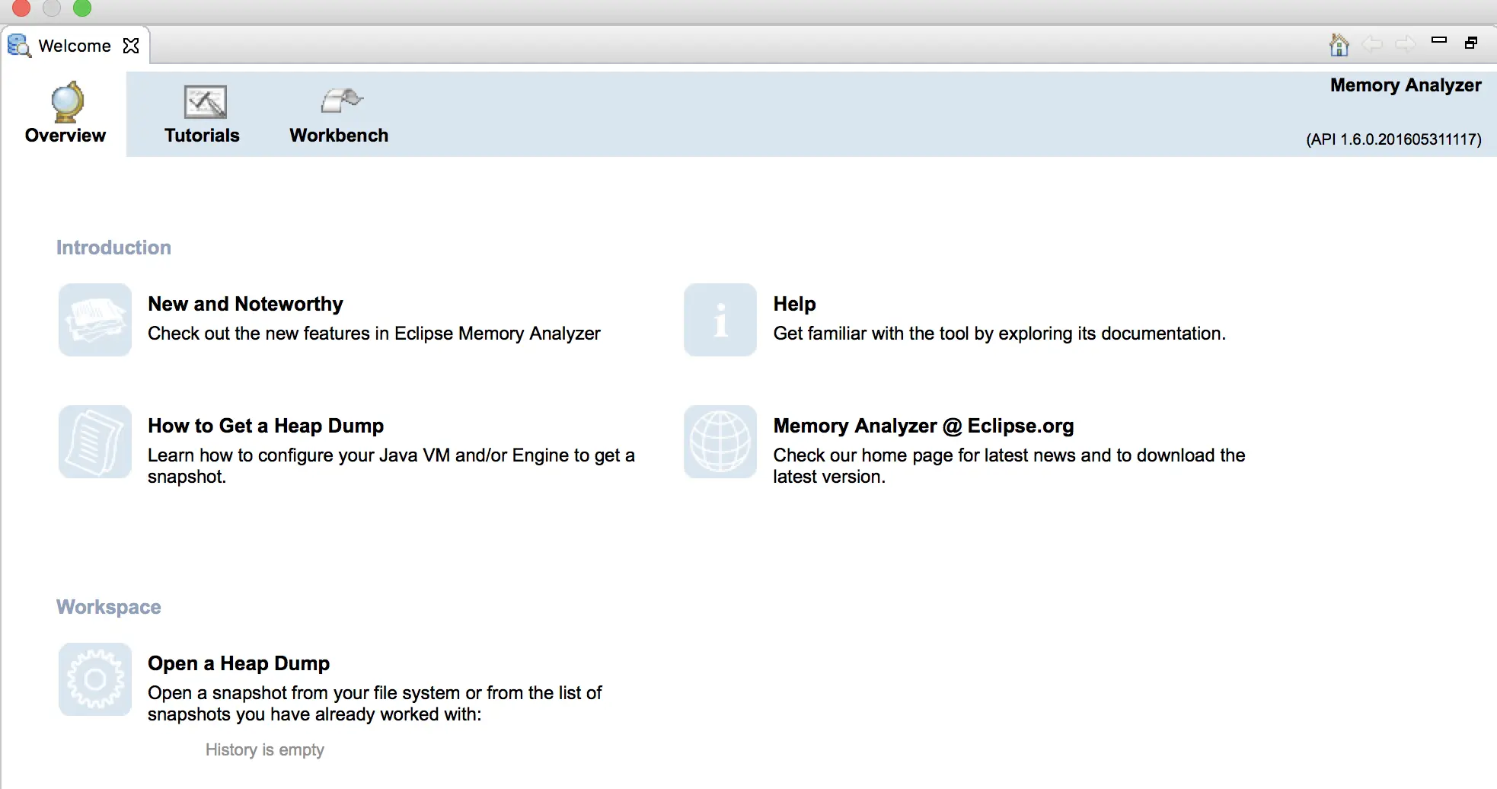This screenshot has height=789, width=1497.
Task: Close the Welcome tab
Action: [x=131, y=46]
